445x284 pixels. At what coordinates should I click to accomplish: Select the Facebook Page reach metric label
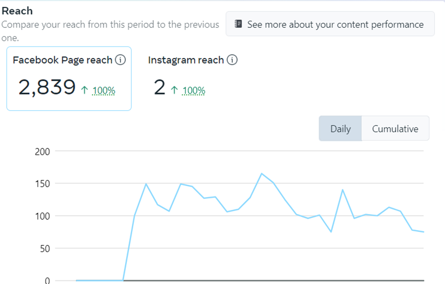pos(63,60)
